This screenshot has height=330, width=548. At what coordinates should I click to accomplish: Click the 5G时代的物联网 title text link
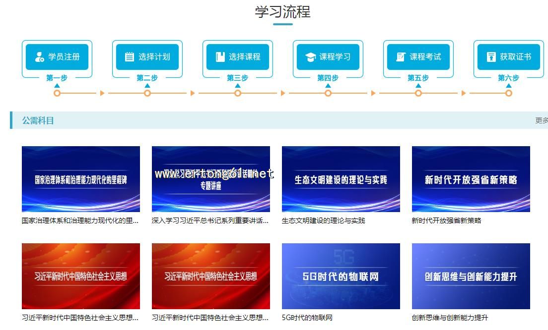coord(307,318)
